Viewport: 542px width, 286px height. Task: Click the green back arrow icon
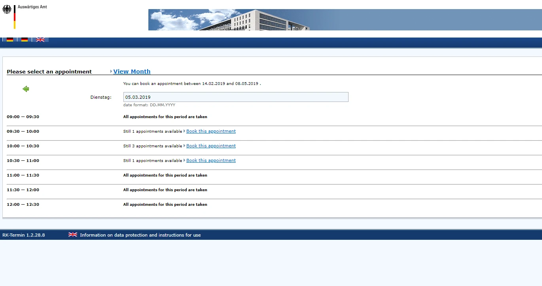(26, 89)
